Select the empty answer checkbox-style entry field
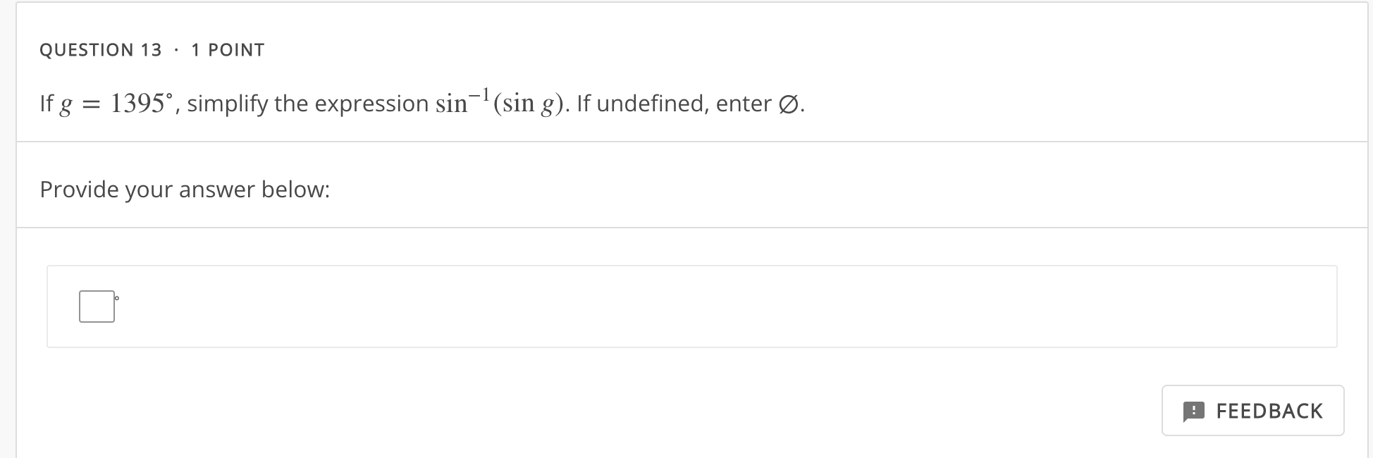The height and width of the screenshot is (458, 1373). tap(98, 306)
